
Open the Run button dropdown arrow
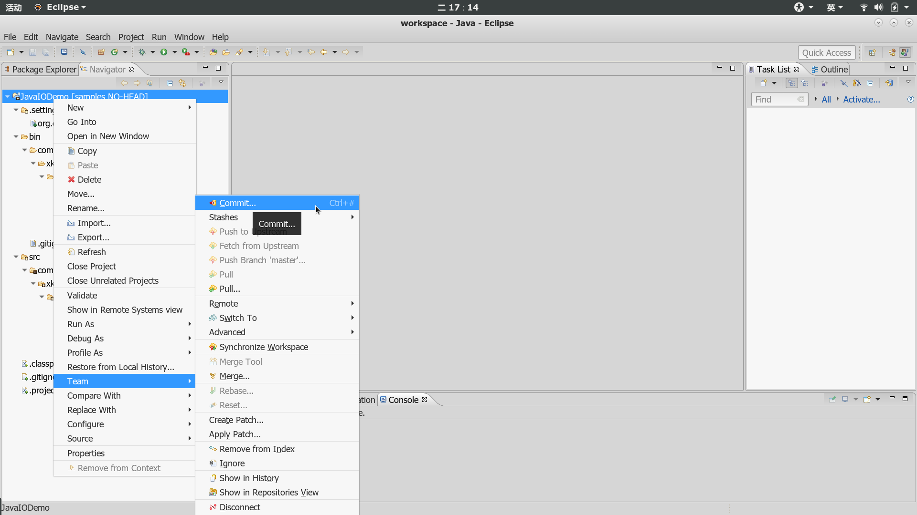[174, 52]
